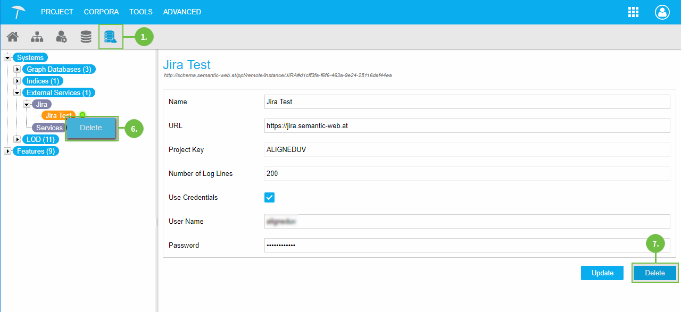Viewport: 681px width, 312px height.
Task: Collapse the Systems tree node
Action: [x=7, y=57]
